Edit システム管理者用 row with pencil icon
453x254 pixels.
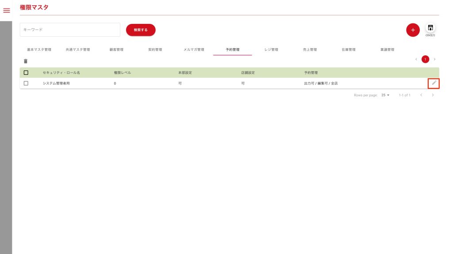point(434,83)
